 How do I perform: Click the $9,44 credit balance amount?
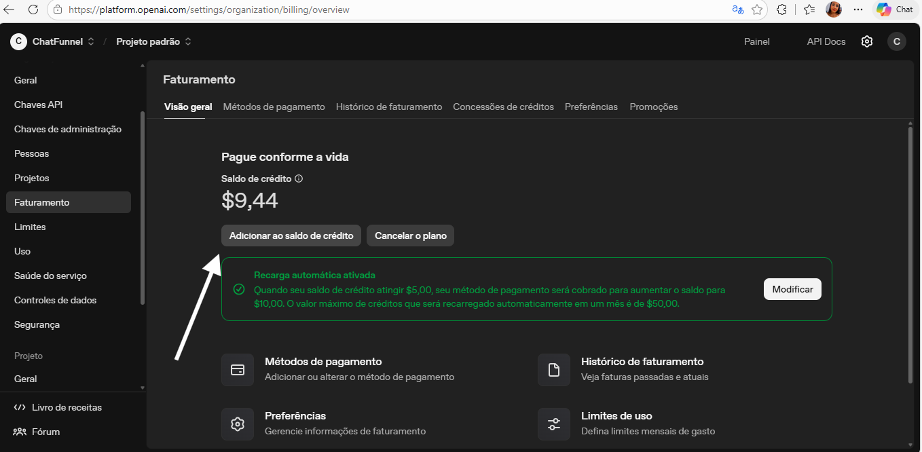(250, 201)
